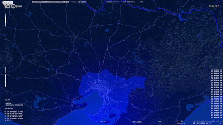The width and height of the screenshot is (223, 125).
Task: Select the last GPS data row 06
Action: (8, 120)
